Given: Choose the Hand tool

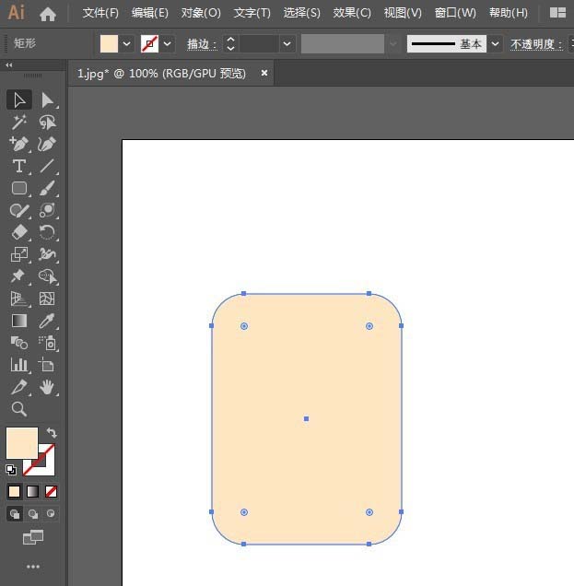Looking at the screenshot, I should coord(48,387).
